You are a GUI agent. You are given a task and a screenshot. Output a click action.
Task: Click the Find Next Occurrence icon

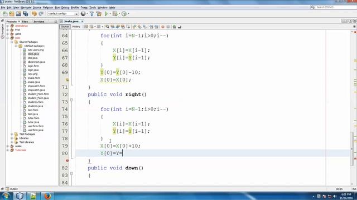[x=118, y=27]
